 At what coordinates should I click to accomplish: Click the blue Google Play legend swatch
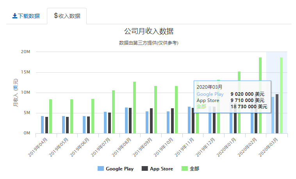click(100, 169)
